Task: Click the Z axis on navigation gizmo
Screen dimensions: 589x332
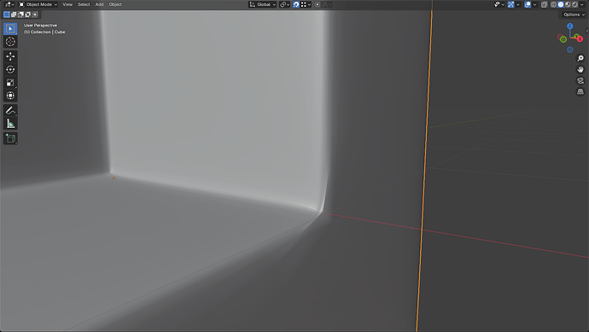Action: 570,26
